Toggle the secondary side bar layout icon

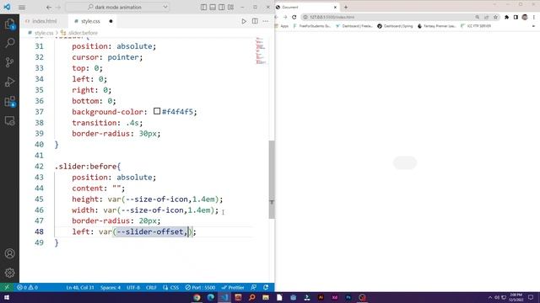coord(222,8)
